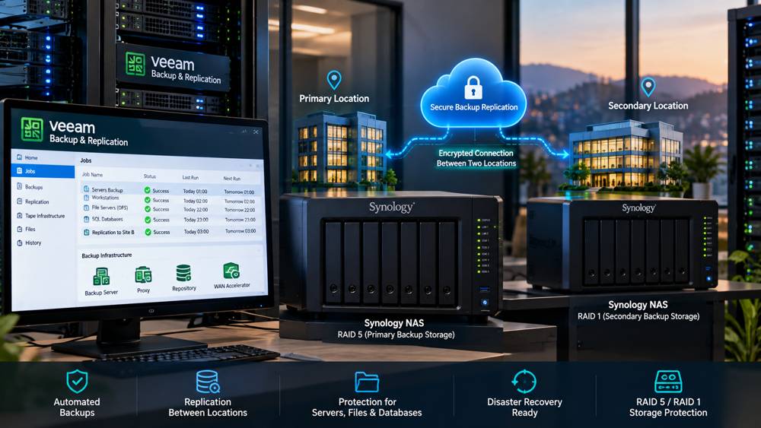Click the "Tomorrow 01:00" next run cell

[239, 192]
